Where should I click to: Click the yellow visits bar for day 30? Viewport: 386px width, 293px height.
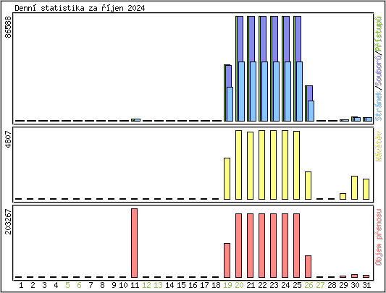pyautogui.click(x=354, y=187)
